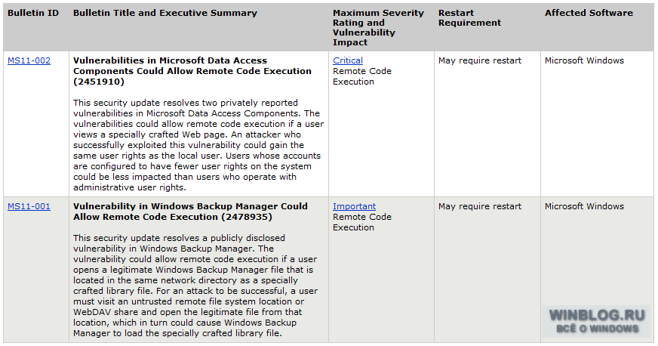
Task: Click the Bulletin Title and Executive Summary header
Action: pos(165,13)
